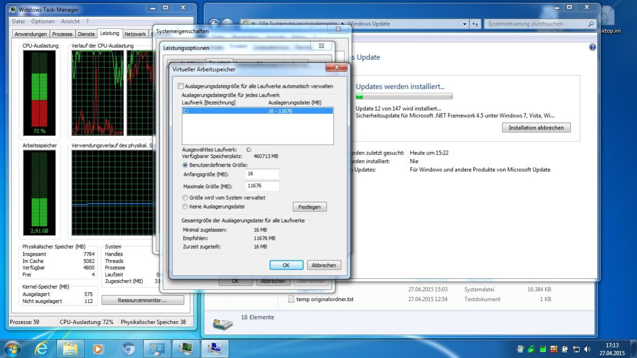Viewport: 637px width, 358px height.
Task: Click the green checkmark security tray icon
Action: [x=532, y=349]
